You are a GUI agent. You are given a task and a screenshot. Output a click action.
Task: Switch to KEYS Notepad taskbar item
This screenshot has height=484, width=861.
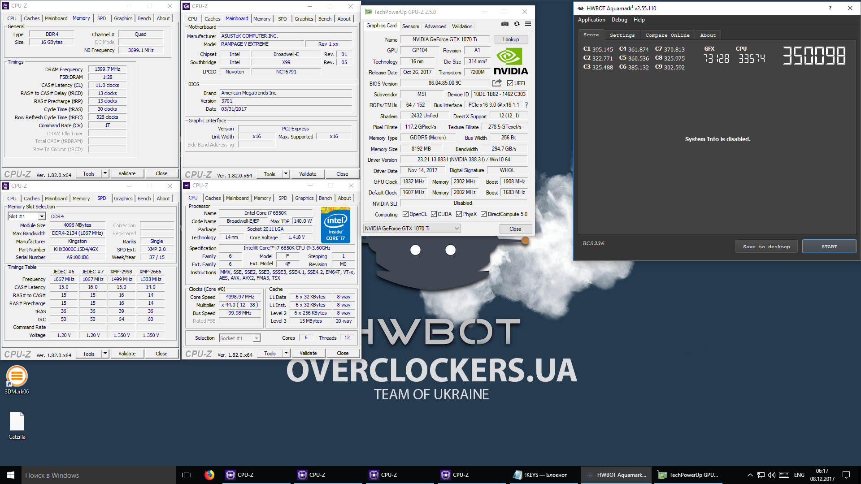pos(543,475)
